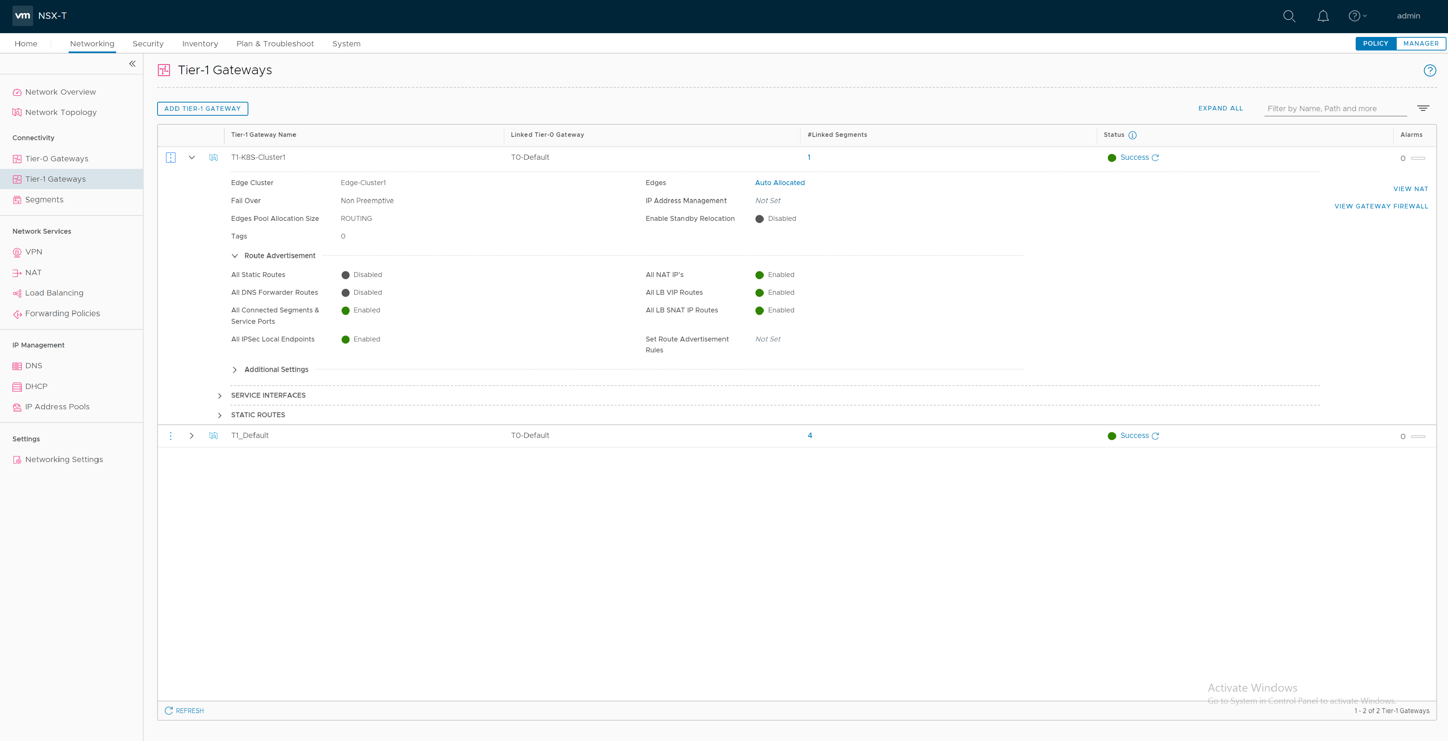Open actions menu for T1-K8S-Cluster1 row
This screenshot has width=1448, height=741.
coord(170,158)
